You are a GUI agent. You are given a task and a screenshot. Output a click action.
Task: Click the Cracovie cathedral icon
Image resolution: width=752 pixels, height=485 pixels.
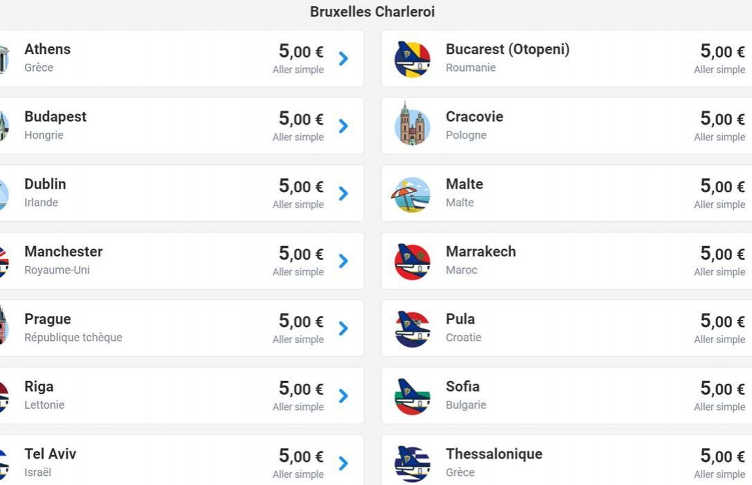412,126
